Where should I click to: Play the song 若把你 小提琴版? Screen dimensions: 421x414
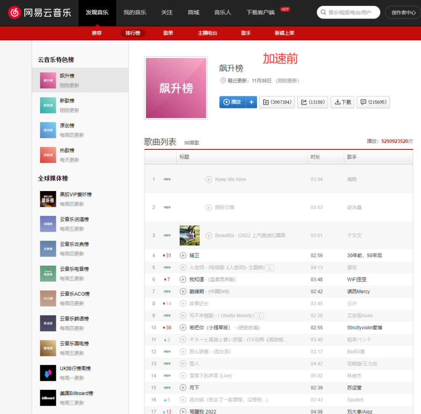183,328
